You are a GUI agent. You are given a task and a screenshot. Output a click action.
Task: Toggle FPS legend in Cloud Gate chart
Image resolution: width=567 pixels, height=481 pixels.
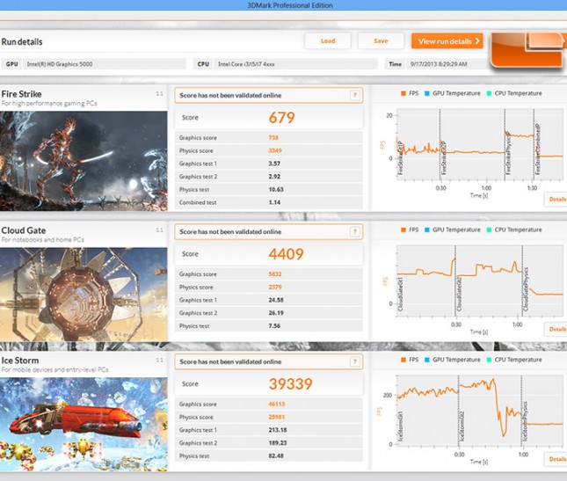click(410, 230)
